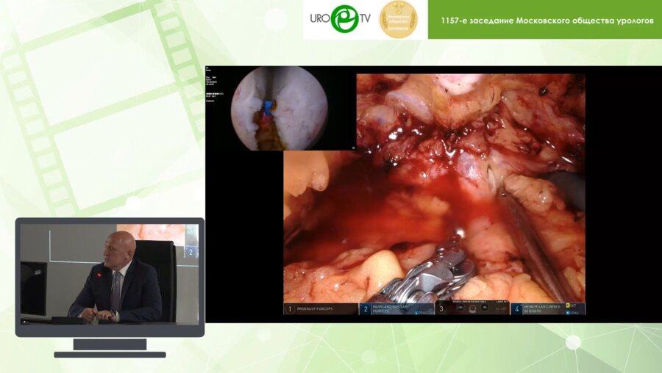The image size is (662, 373).
Task: Click arm 3 camera number badge
Action: (442, 309)
